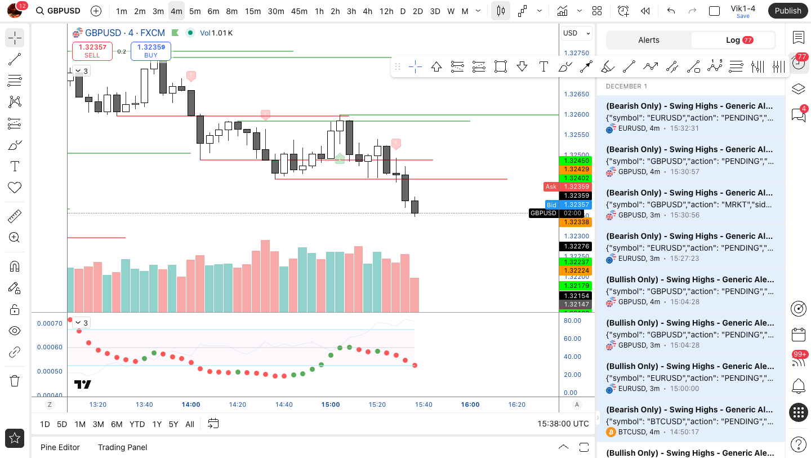Select the ruler measure tool
Viewport: 811px width, 458px height.
pyautogui.click(x=15, y=216)
